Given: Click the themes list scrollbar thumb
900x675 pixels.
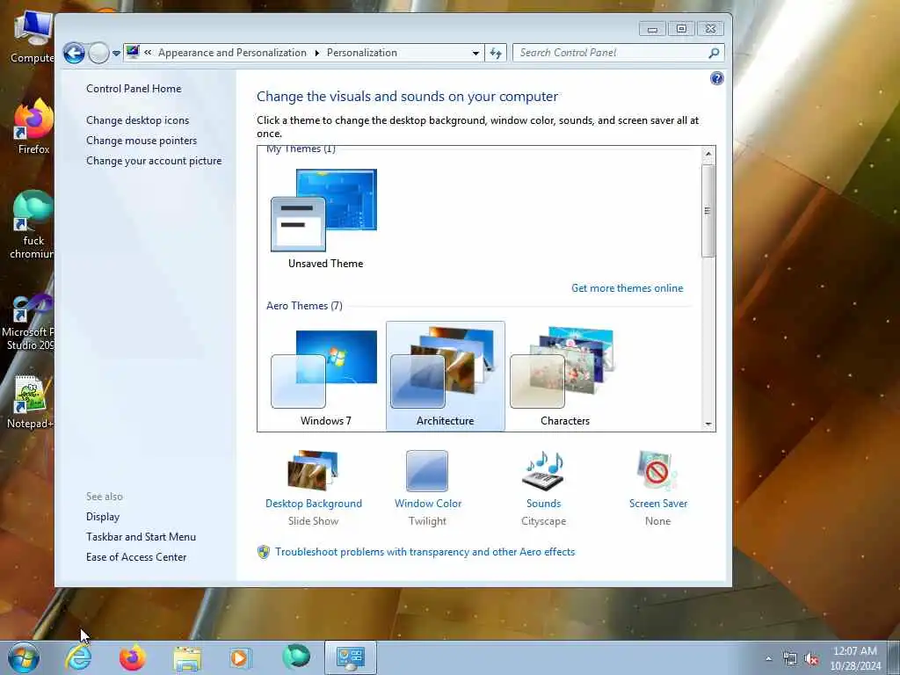Looking at the screenshot, I should (708, 211).
